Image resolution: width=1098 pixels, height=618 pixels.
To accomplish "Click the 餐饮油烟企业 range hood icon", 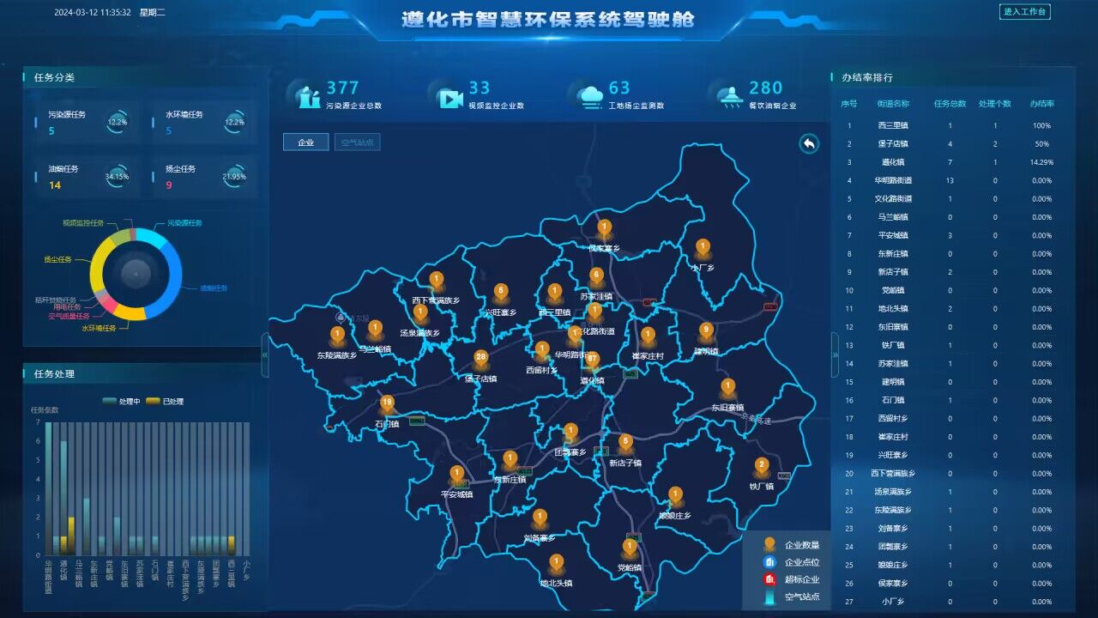I will tap(730, 96).
